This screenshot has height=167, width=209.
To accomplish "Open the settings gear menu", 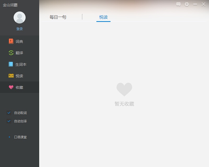I will pos(187,4).
